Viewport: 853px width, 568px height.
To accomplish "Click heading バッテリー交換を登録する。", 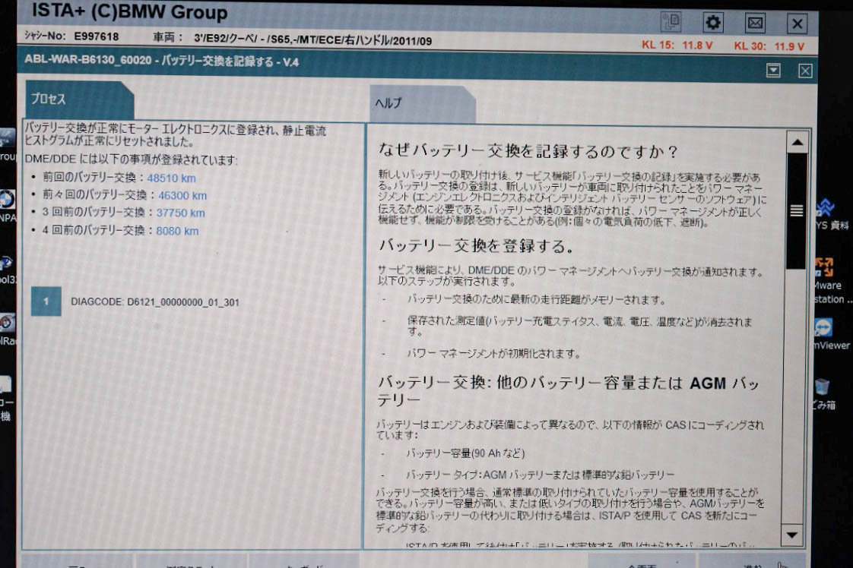I will click(x=476, y=246).
